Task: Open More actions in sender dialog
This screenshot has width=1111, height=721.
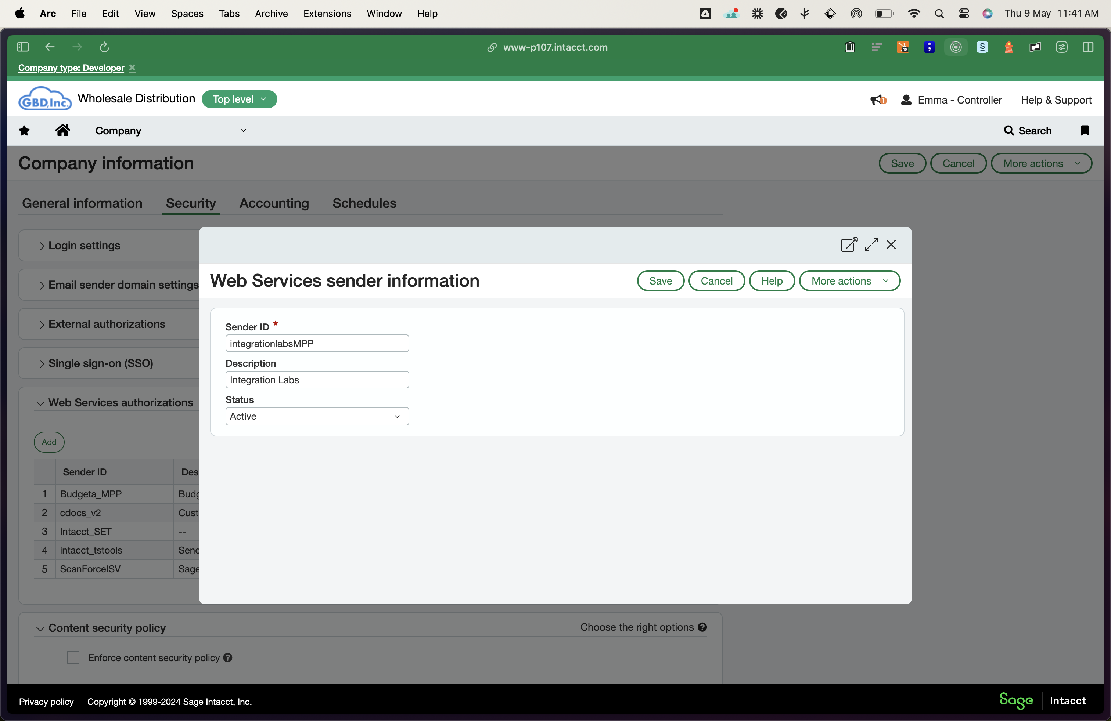Action: tap(849, 281)
